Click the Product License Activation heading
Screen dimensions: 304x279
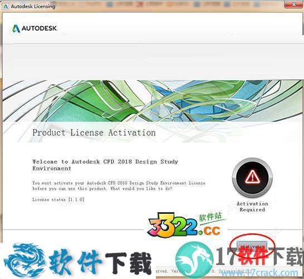click(x=94, y=133)
